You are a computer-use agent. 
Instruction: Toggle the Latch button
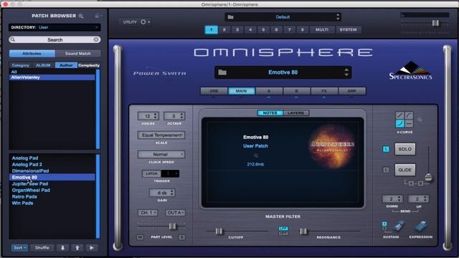[151, 173]
